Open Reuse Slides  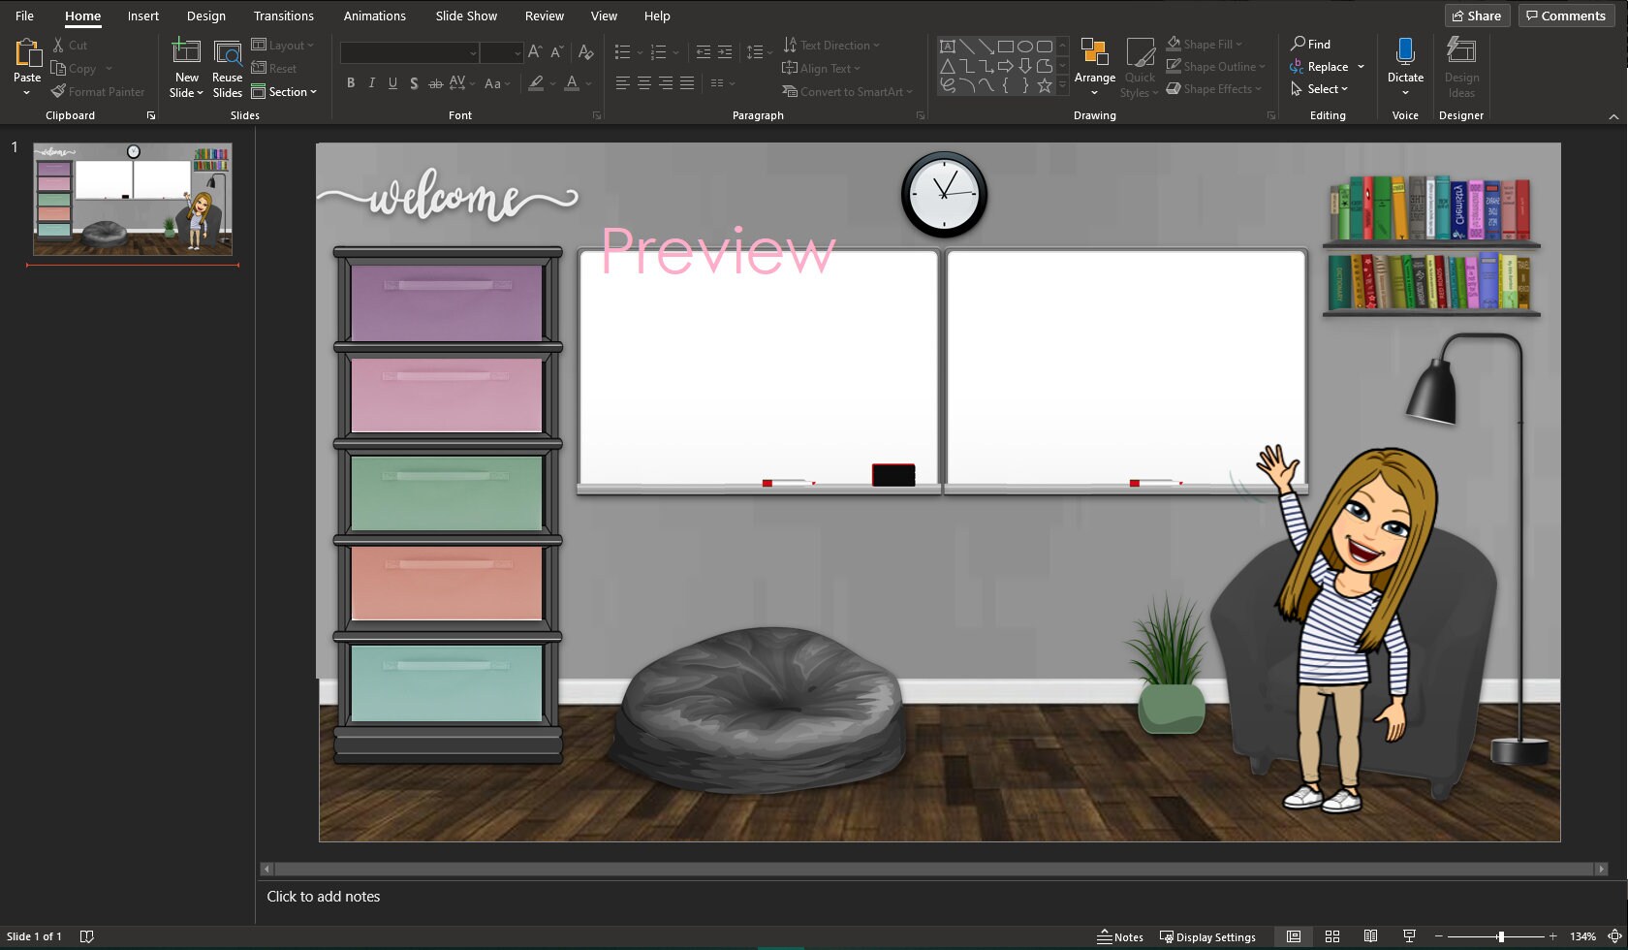tap(227, 65)
